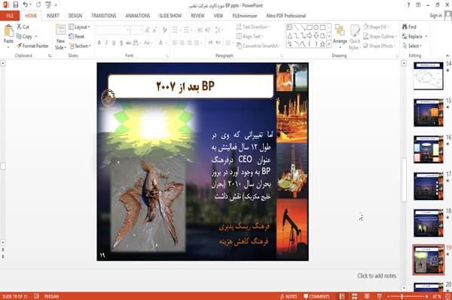The height and width of the screenshot is (300, 452).
Task: Click the zoom slider handle
Action: coord(402,296)
